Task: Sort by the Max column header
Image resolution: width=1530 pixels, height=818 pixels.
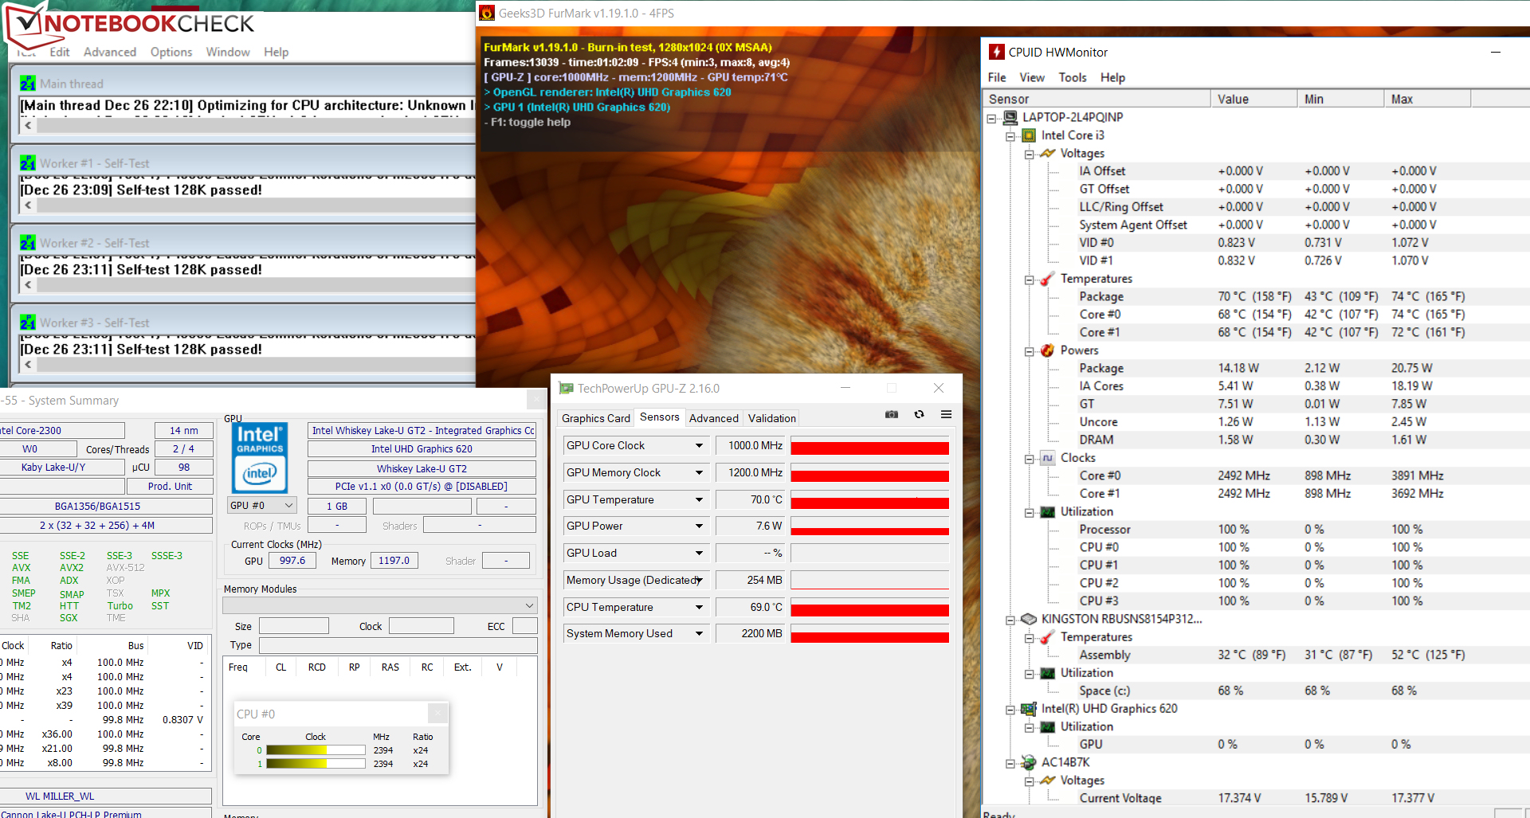Action: [x=1427, y=99]
